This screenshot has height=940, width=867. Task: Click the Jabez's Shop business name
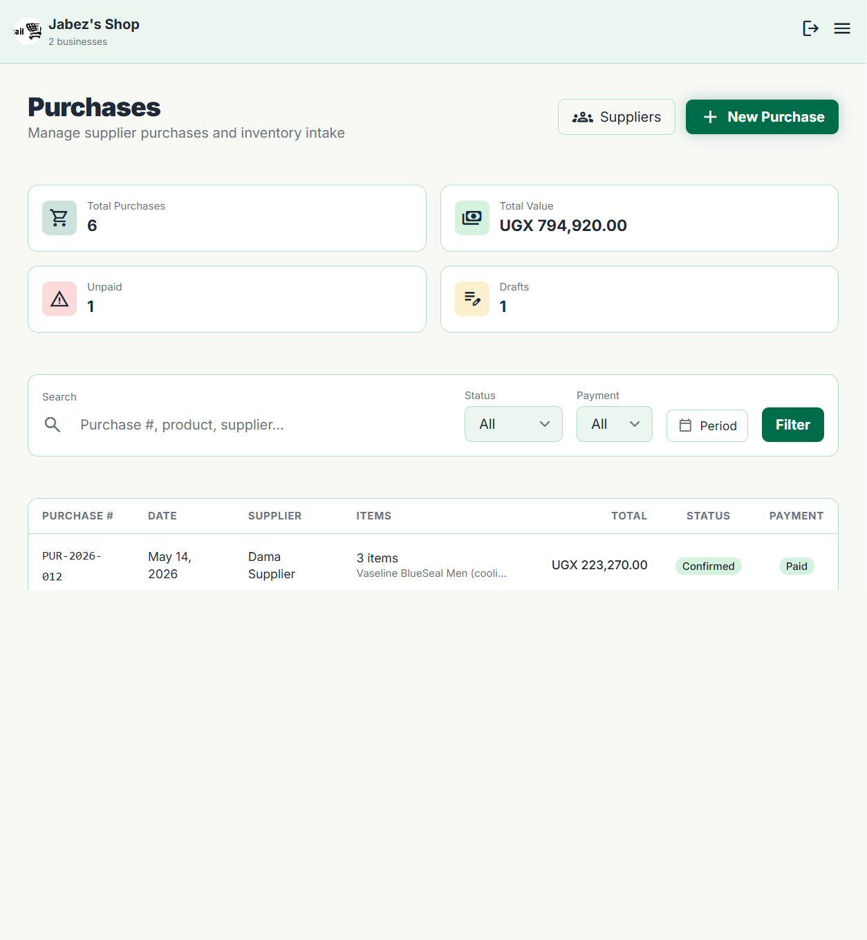[94, 24]
